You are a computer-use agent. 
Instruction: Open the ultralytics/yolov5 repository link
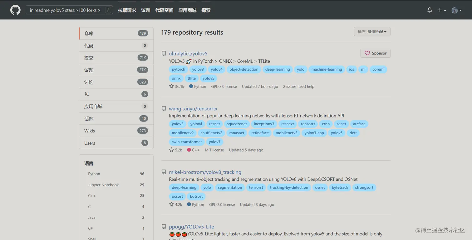pyautogui.click(x=188, y=54)
